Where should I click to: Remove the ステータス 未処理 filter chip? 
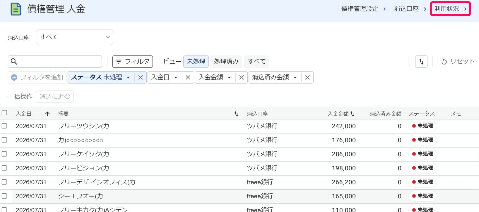click(141, 77)
